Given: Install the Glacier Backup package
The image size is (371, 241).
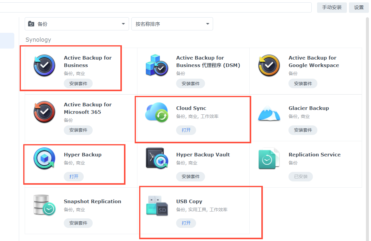Looking at the screenshot, I should tap(303, 130).
